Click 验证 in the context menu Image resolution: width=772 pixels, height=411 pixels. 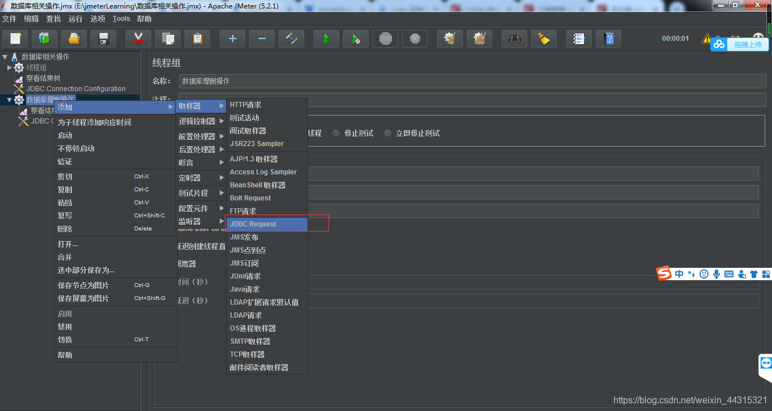[x=116, y=161]
